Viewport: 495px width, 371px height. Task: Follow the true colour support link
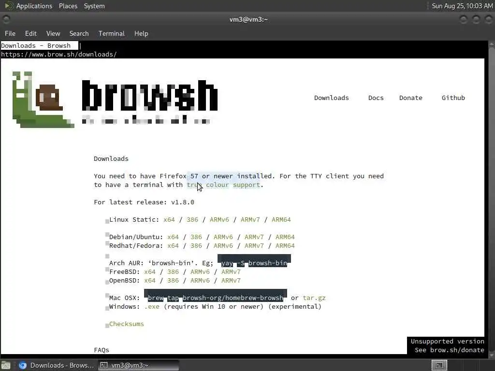[223, 185]
